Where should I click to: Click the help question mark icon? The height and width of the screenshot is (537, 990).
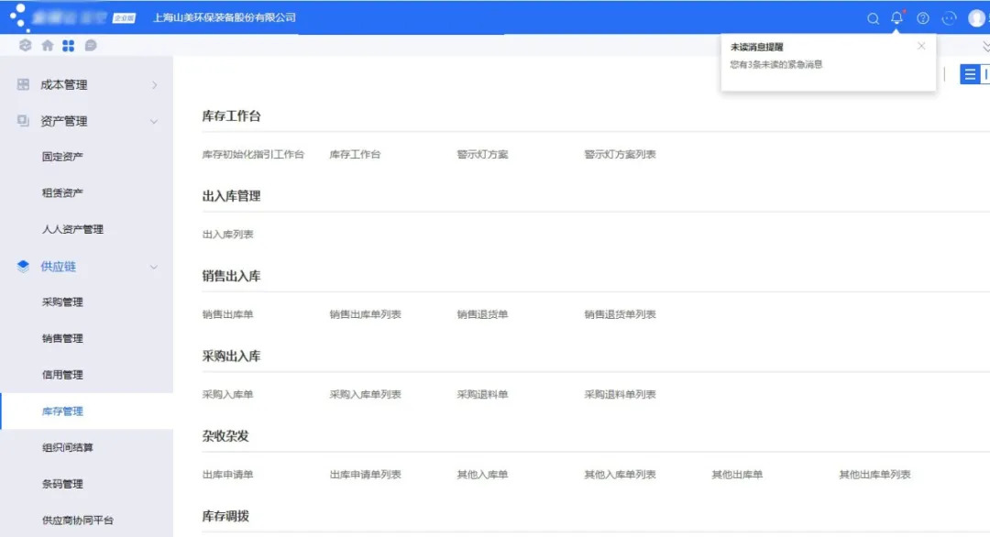point(922,17)
